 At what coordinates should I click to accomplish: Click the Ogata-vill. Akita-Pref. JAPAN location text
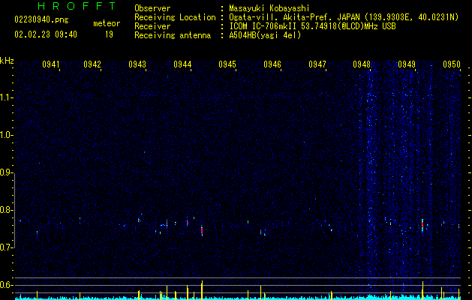pos(344,17)
